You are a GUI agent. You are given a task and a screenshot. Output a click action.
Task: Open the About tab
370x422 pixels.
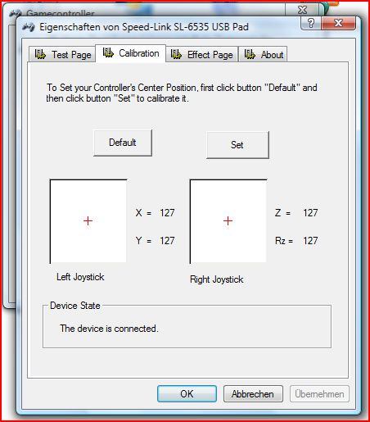pos(263,54)
